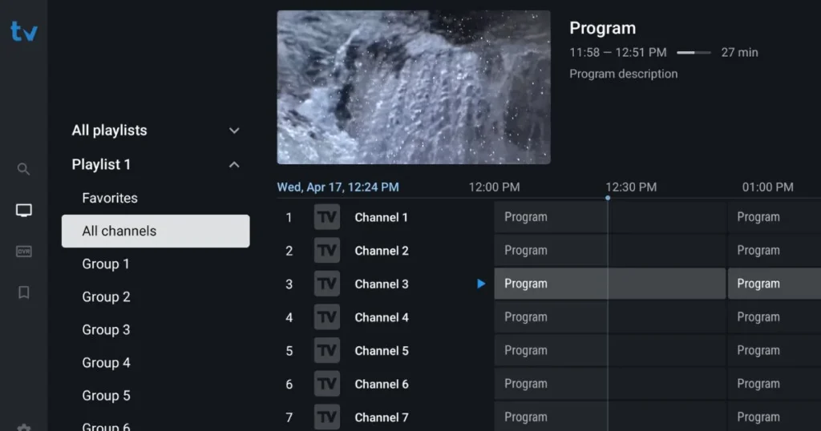Open Group 5 channel list
This screenshot has width=821, height=431.
[106, 396]
